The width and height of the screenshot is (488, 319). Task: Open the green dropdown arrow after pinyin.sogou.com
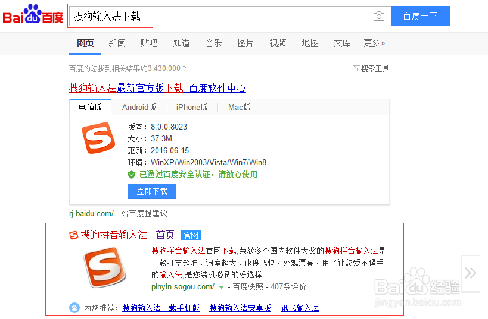coord(221,288)
